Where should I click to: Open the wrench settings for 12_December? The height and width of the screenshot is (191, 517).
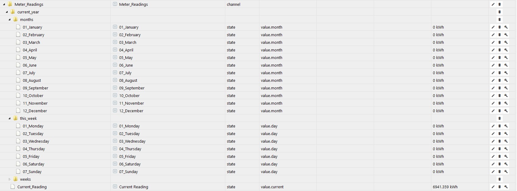[506, 111]
